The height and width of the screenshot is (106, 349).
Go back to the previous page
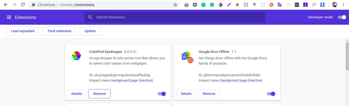tap(6, 5)
